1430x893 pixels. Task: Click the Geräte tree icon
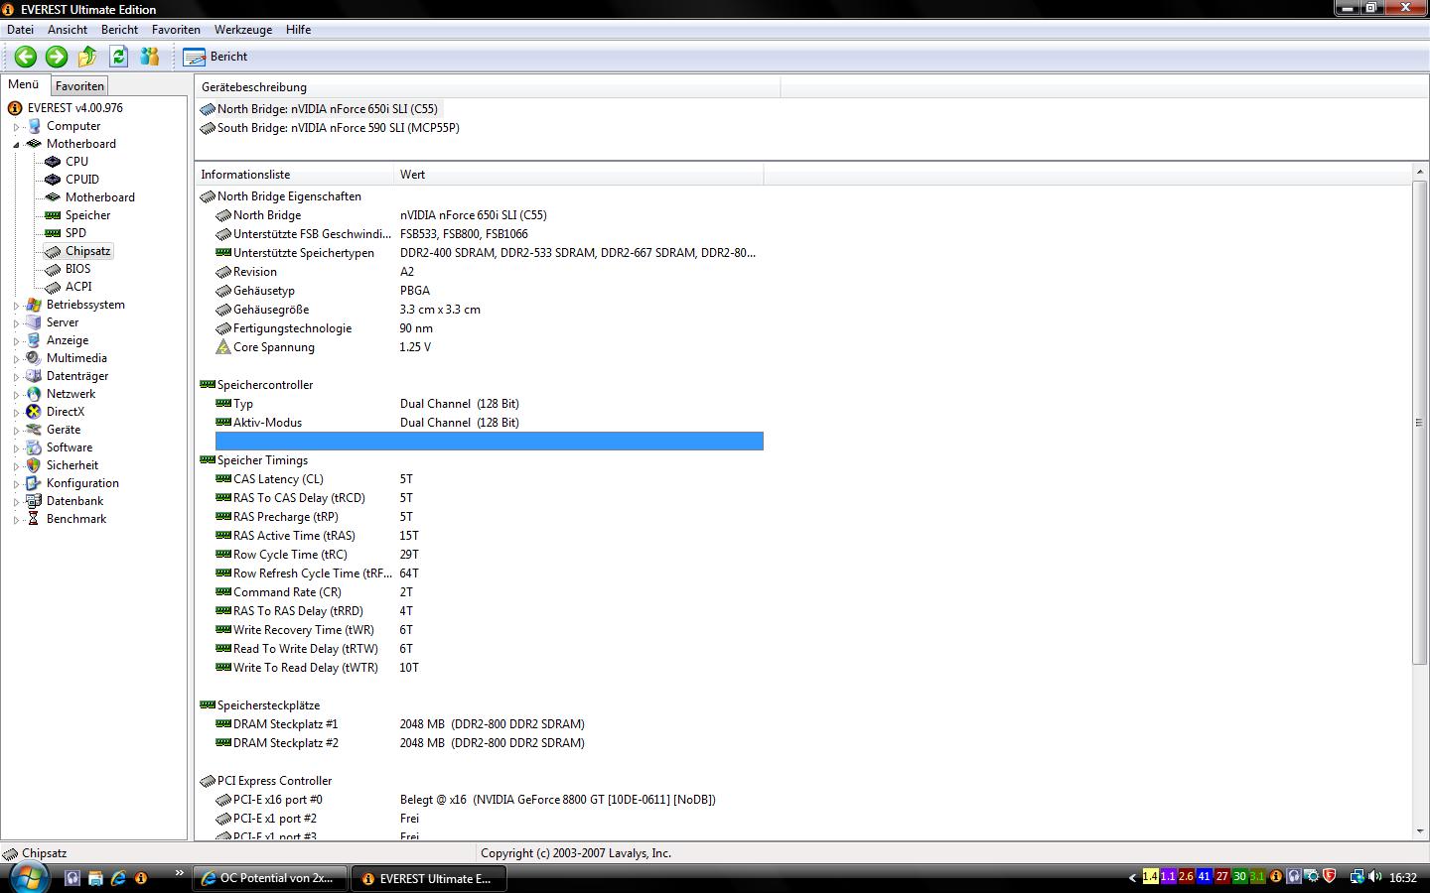tap(34, 430)
